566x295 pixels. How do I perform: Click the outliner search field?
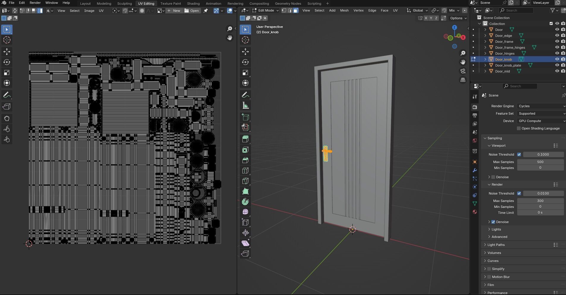pos(516,10)
